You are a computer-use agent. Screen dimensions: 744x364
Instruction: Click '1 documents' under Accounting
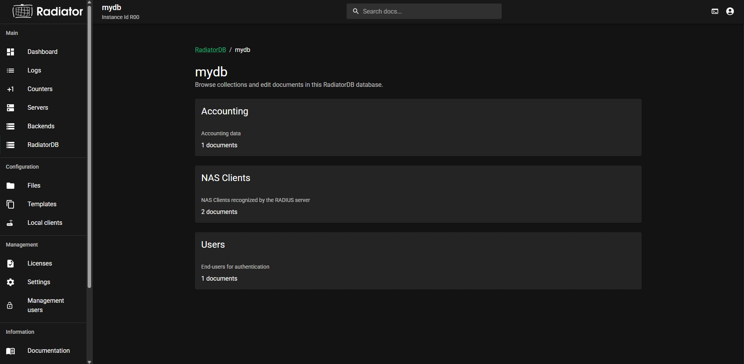[219, 145]
